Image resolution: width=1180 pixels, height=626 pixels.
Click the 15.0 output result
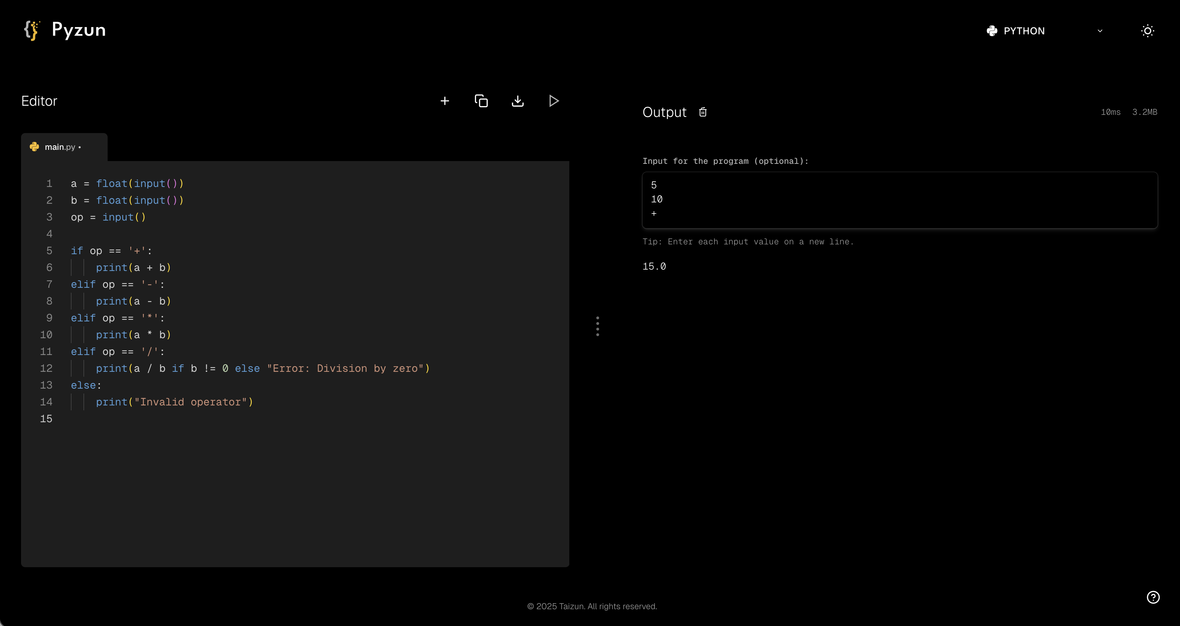pyautogui.click(x=654, y=266)
